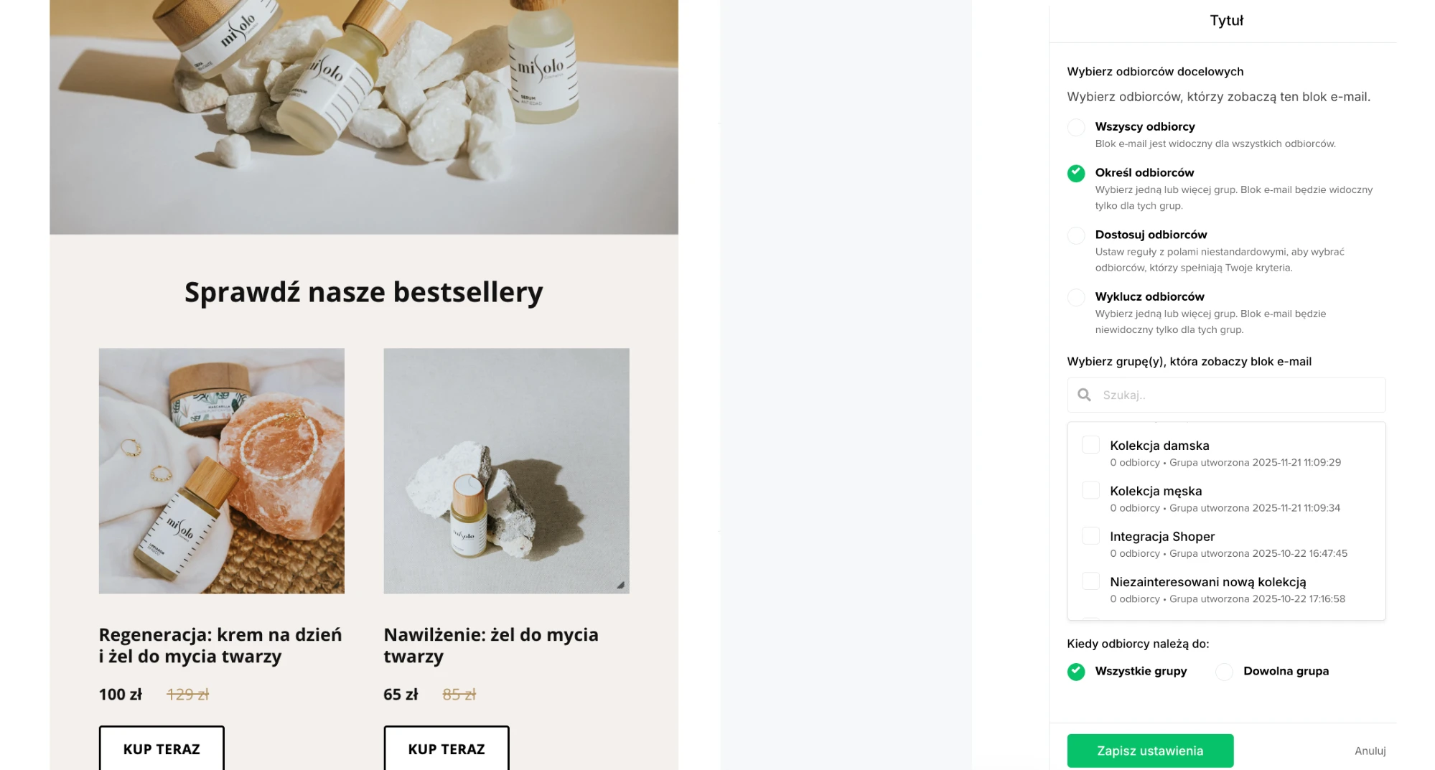Check the Integracja Shoper group checkbox
This screenshot has width=1435, height=770.
[1090, 535]
